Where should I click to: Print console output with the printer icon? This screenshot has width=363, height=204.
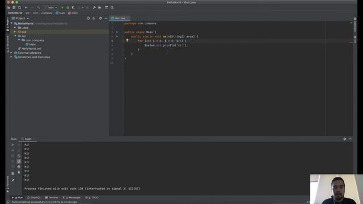click(19, 167)
